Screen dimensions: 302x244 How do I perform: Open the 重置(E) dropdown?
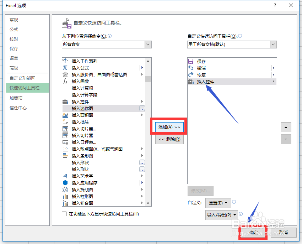pyautogui.click(x=218, y=202)
